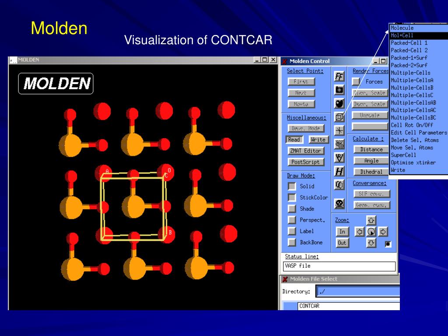Viewport: 448px width, 336px height.
Task: Enable the Solid draw mode checkbox
Action: (292, 186)
